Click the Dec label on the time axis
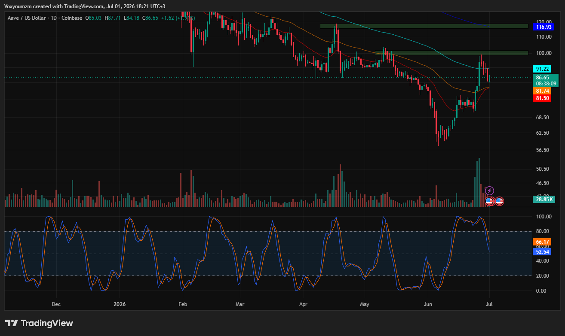The width and height of the screenshot is (565, 336). [56, 304]
